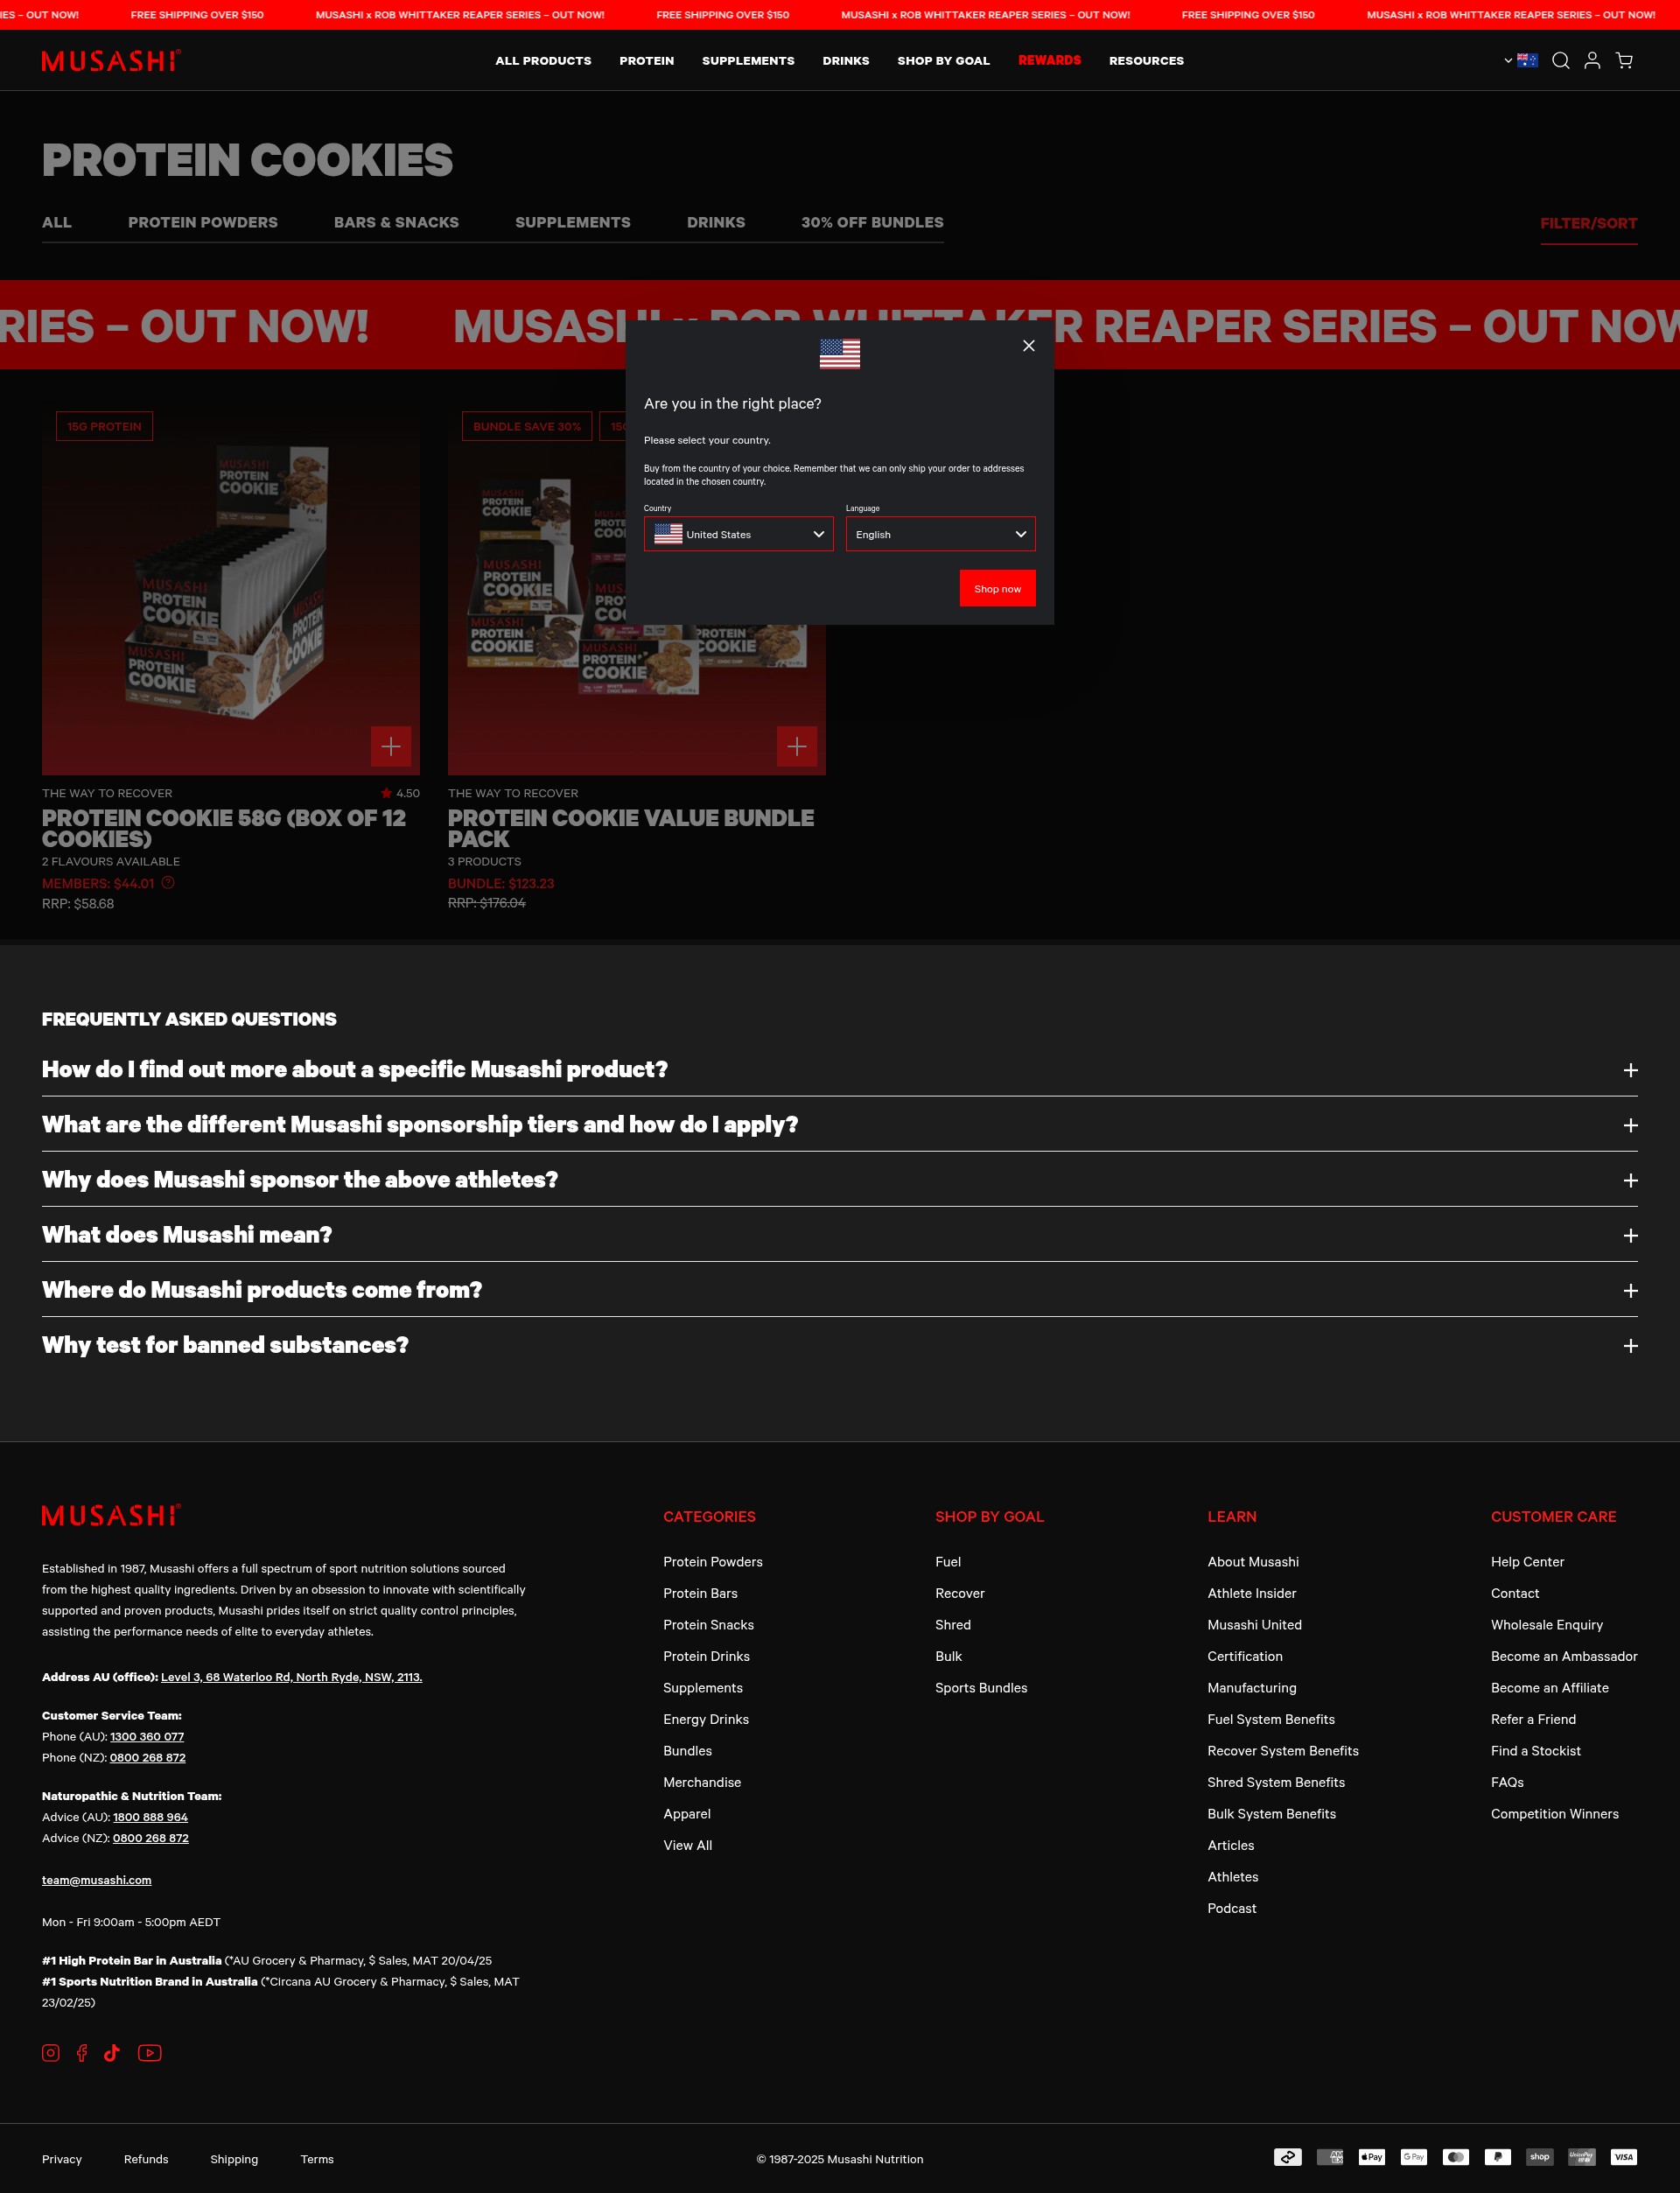
Task: Open the Country dropdown showing United States
Action: click(738, 534)
